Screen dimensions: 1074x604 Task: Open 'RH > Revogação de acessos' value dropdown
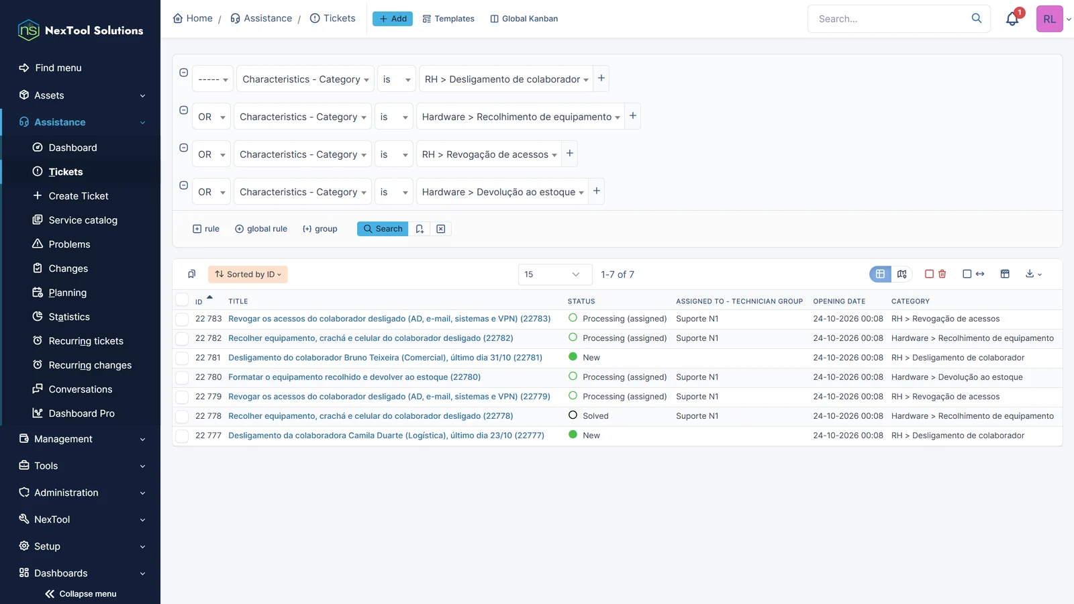pyautogui.click(x=489, y=154)
